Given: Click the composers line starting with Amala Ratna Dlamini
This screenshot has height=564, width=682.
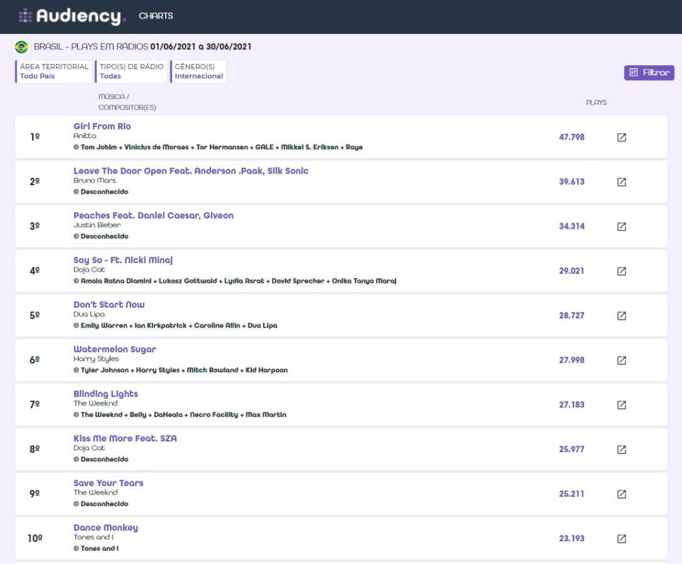Looking at the screenshot, I should (235, 281).
